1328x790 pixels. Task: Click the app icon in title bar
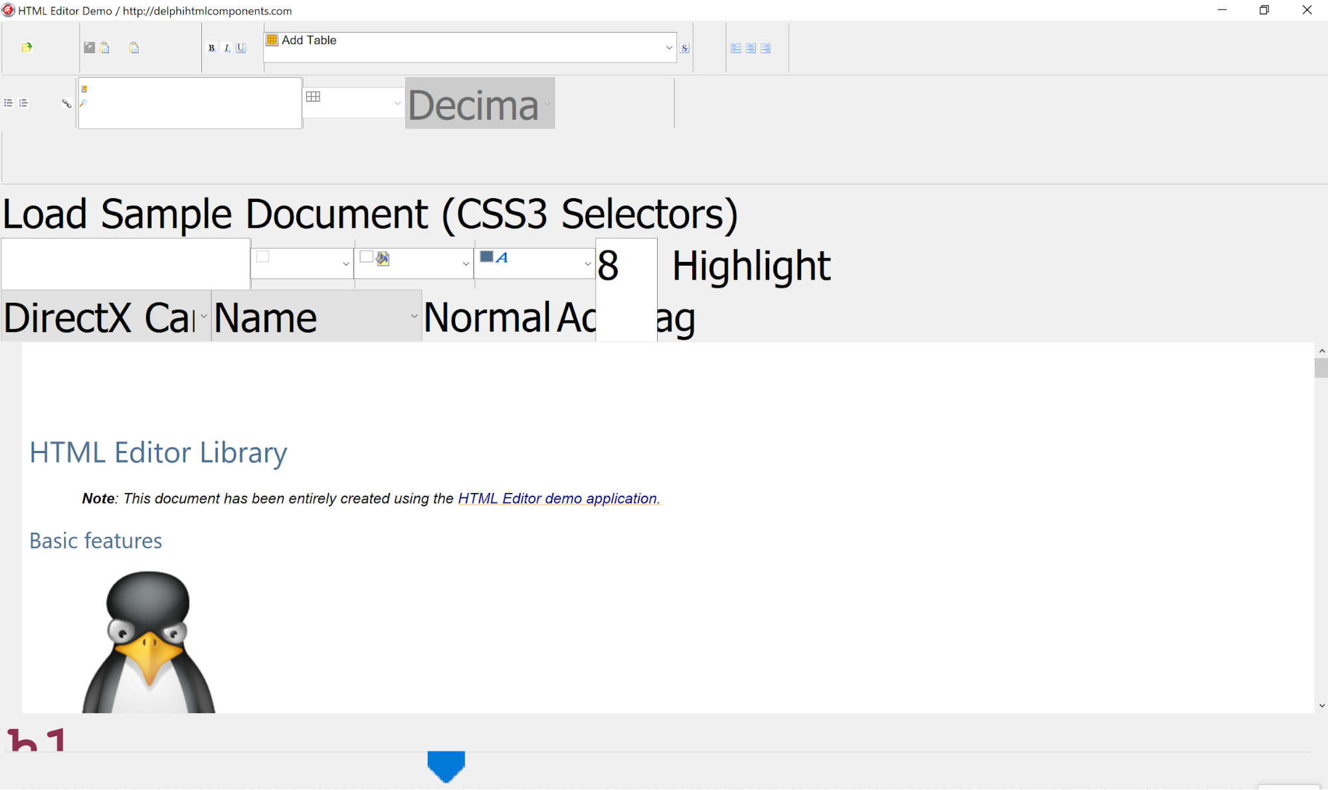8,10
